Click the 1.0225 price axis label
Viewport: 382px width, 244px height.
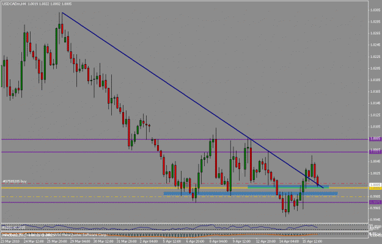(375, 57)
